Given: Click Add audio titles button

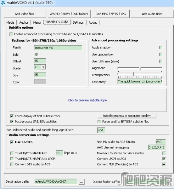Looking at the screenshot, I should (152, 14).
